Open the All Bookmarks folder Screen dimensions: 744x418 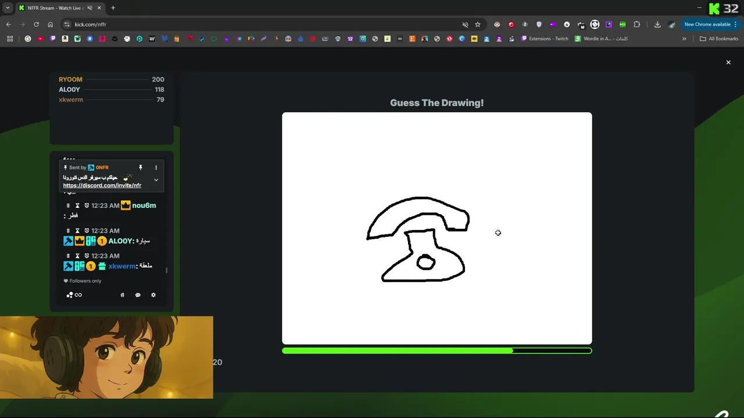tap(719, 39)
